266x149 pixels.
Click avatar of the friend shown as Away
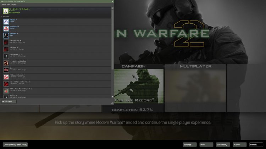[x=6, y=35]
